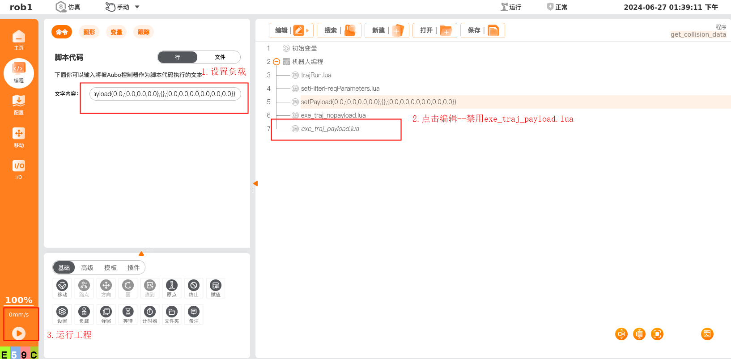
Task: Start the program with the play button
Action: pyautogui.click(x=19, y=333)
